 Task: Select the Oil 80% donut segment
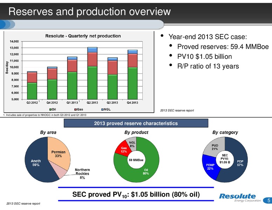pos(146,171)
